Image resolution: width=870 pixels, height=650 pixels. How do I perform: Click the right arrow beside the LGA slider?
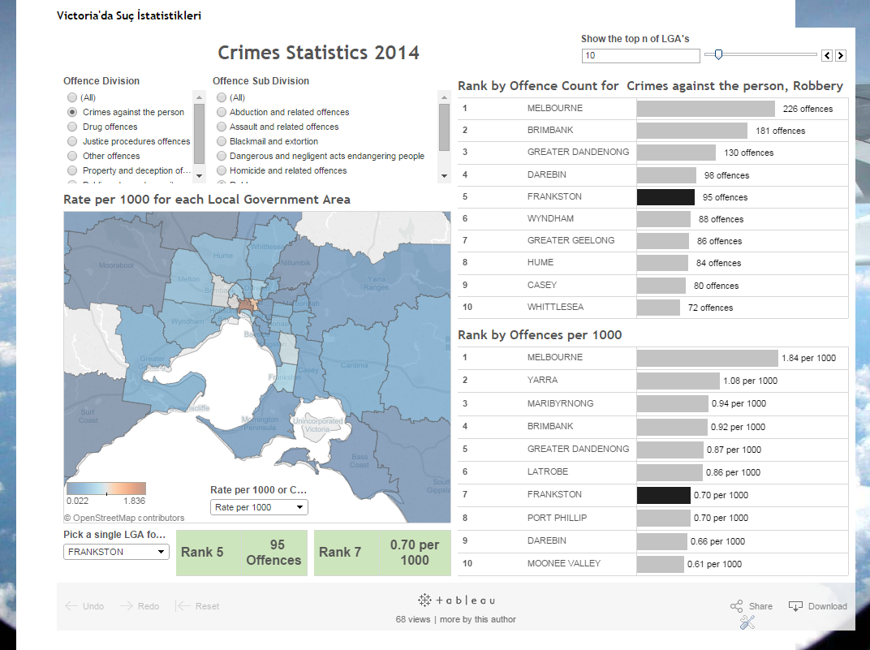(842, 55)
